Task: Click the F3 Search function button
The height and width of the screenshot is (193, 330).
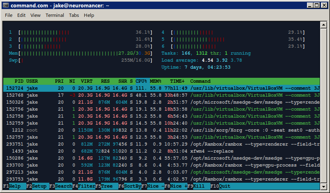Action: click(x=60, y=186)
